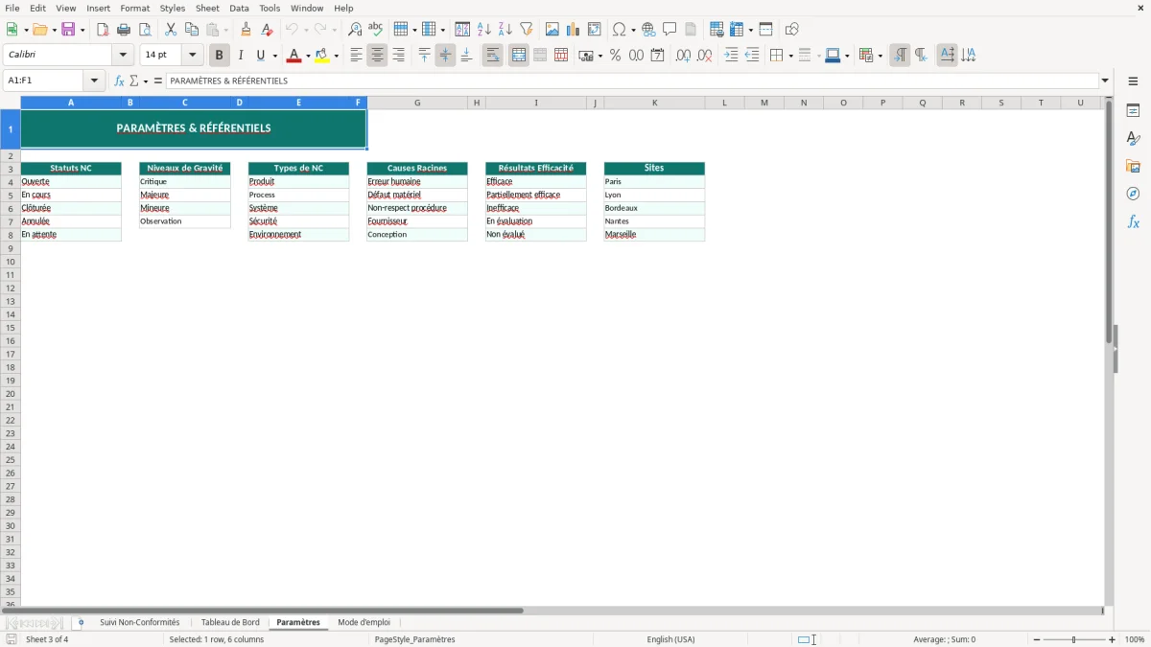Image resolution: width=1151 pixels, height=647 pixels.
Task: Click the add new sheet button
Action: point(81,623)
